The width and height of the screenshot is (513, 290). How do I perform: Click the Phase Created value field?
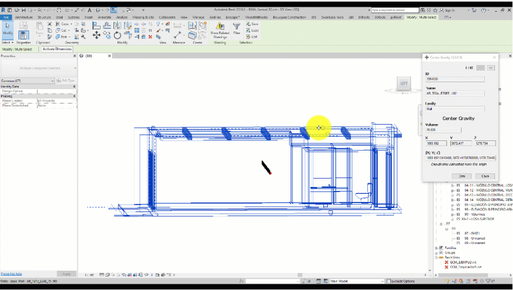click(x=56, y=101)
